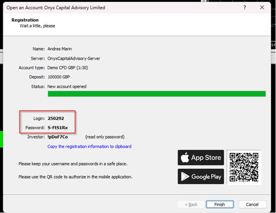Viewport: 276px width, 213px height.
Task: Select the login number 250292
Action: [56, 118]
